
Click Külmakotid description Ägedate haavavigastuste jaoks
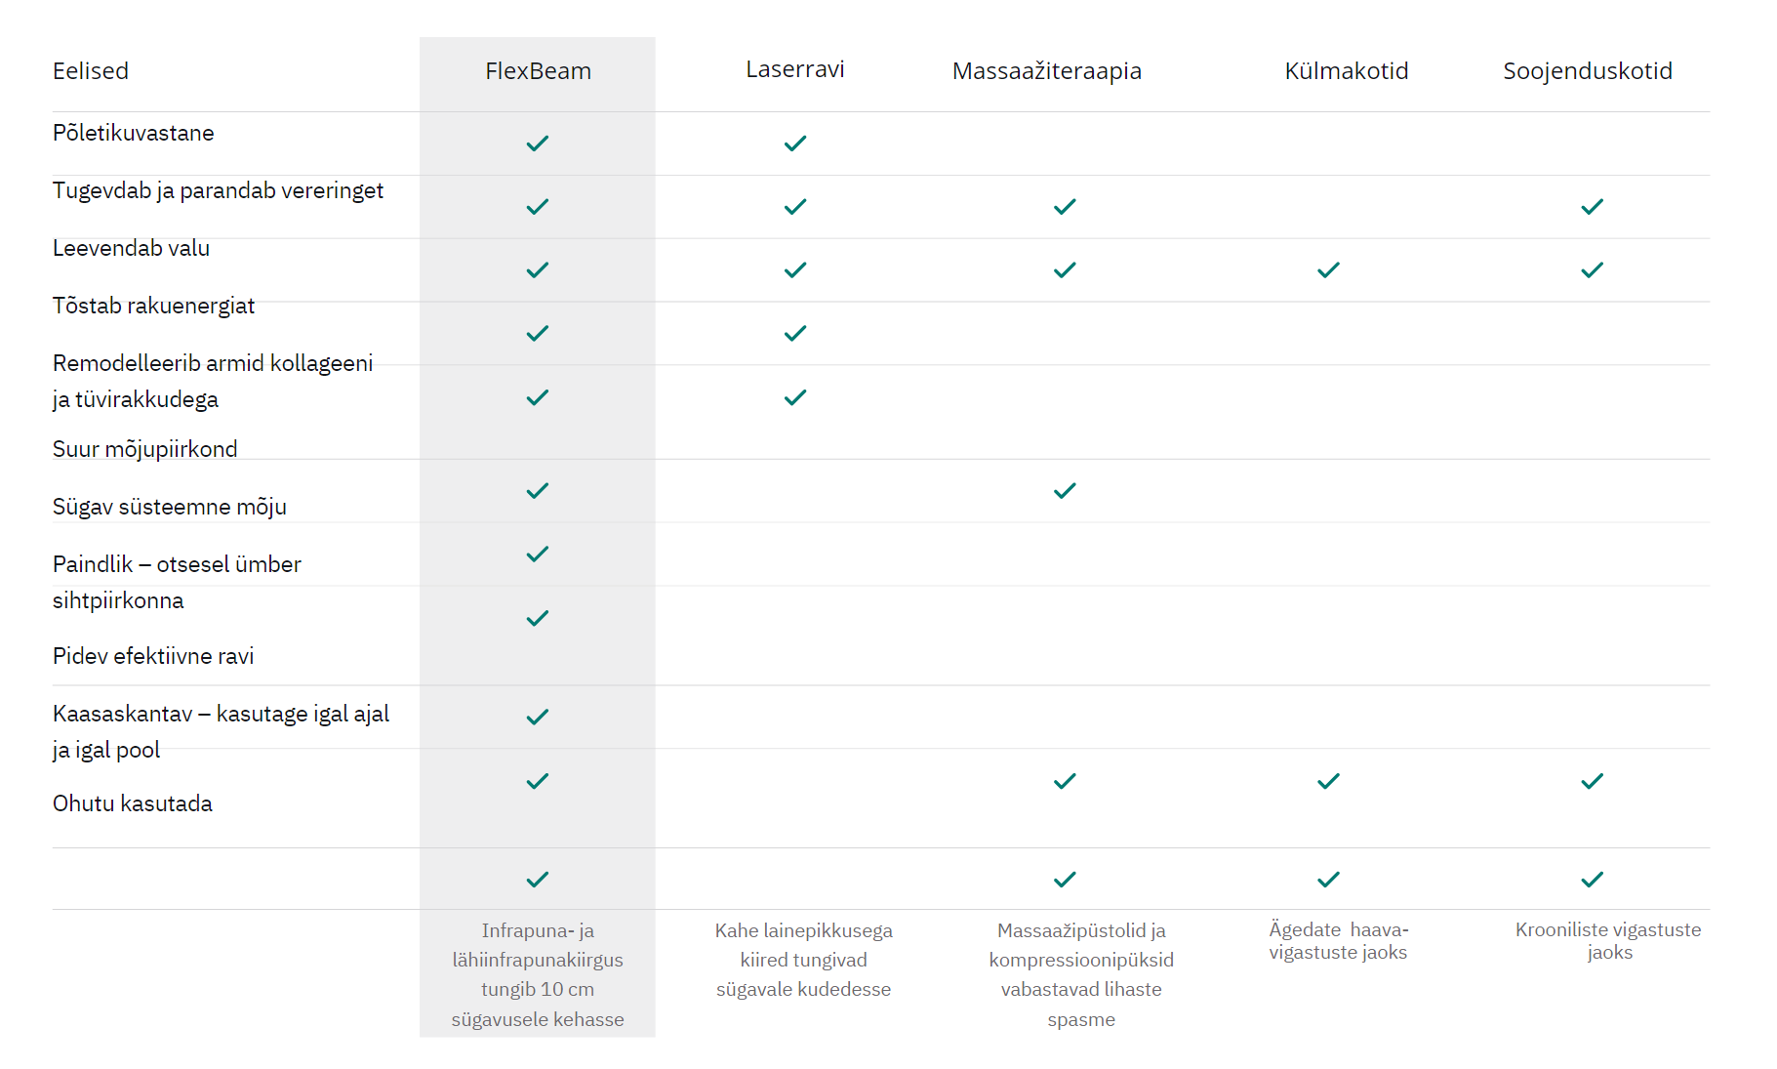coord(1338,941)
